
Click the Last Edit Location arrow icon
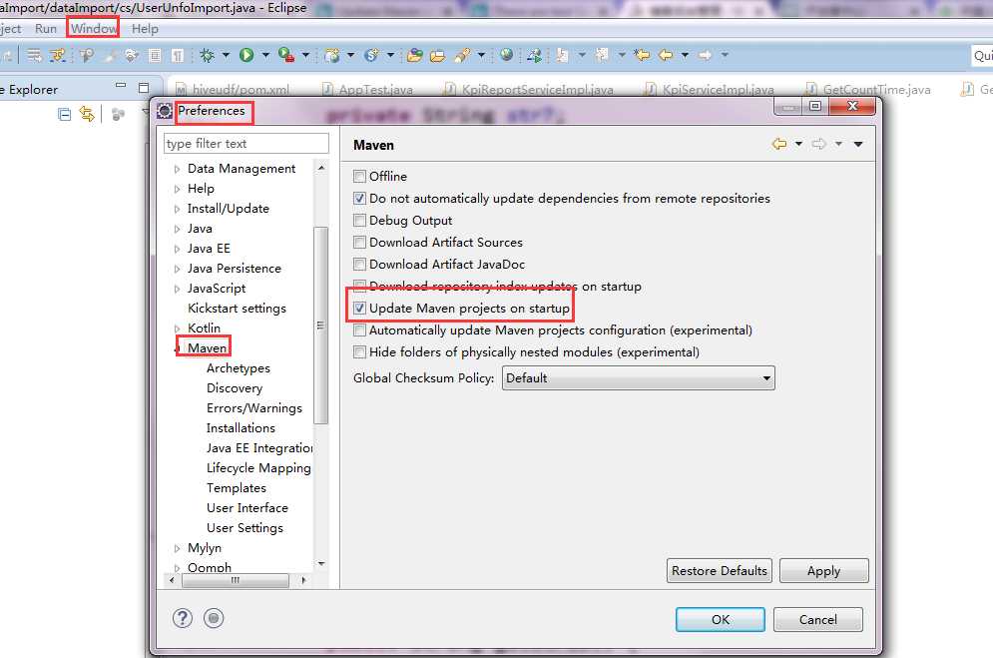642,55
